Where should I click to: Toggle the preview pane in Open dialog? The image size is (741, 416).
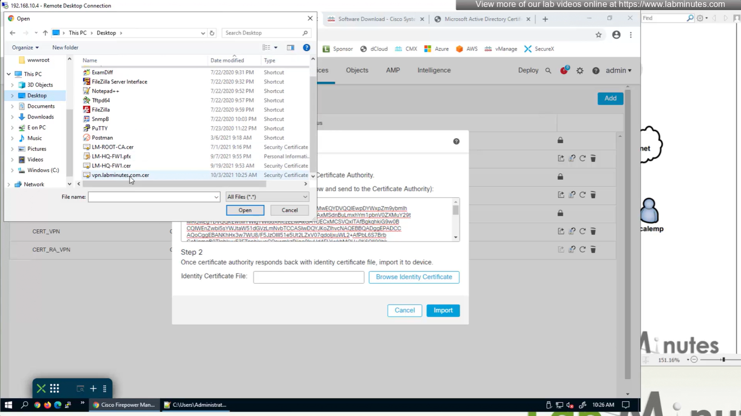[x=291, y=48]
